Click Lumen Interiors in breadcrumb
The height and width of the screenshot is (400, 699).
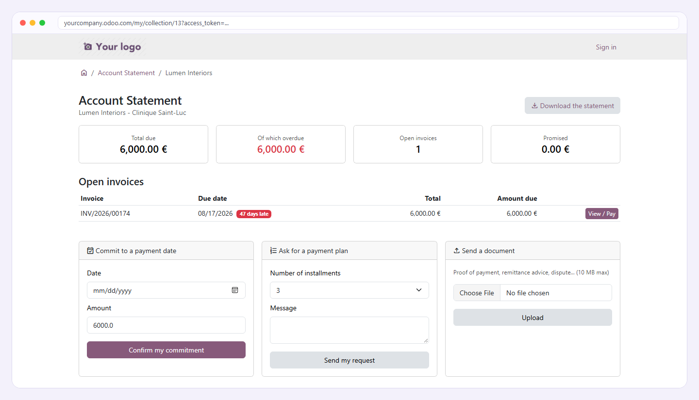pos(189,73)
